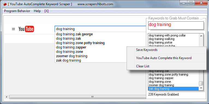Screen dimensions: 209x104
Task: Click the [X] menu item
Action: (46, 11)
